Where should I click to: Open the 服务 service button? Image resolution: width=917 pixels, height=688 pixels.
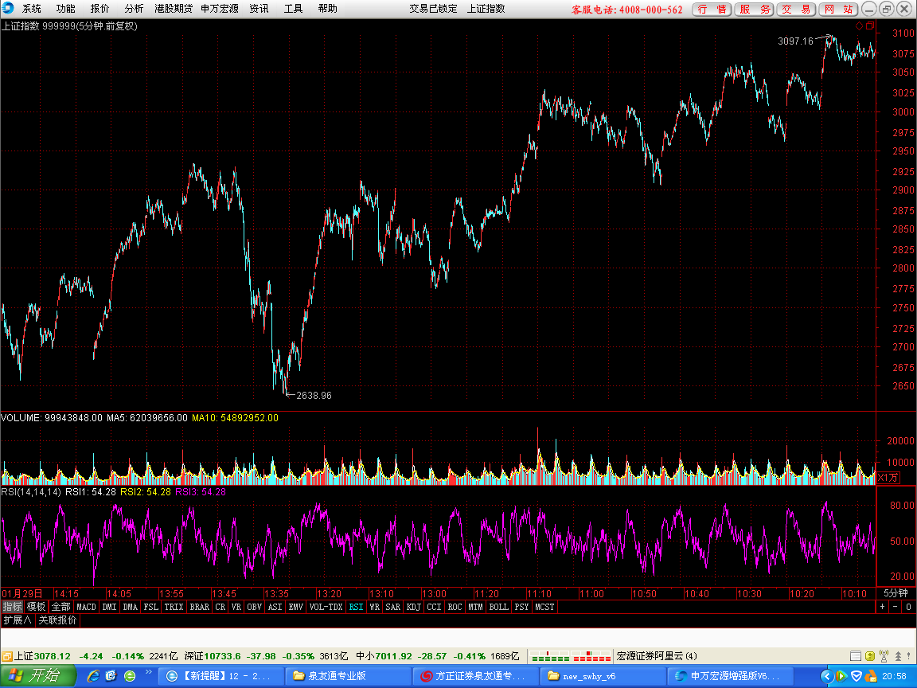(755, 9)
